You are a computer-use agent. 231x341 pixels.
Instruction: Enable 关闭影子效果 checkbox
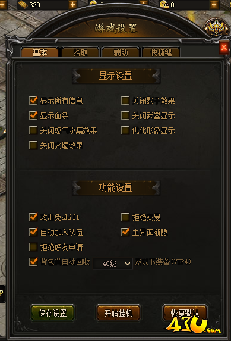tap(125, 101)
